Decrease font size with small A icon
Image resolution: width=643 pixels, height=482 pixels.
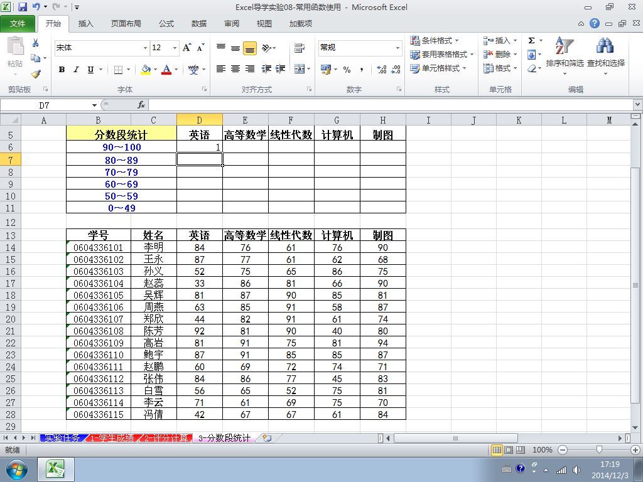pyautogui.click(x=200, y=48)
